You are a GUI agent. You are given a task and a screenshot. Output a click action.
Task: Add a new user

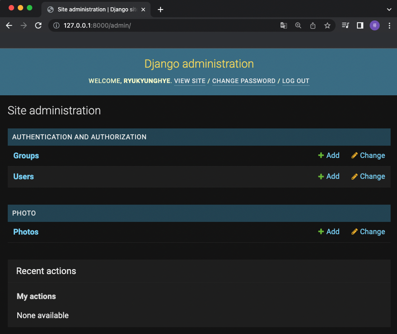329,176
